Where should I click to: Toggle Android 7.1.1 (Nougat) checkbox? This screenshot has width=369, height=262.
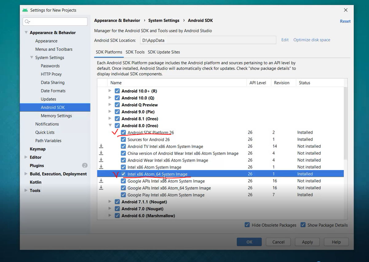pos(117,202)
